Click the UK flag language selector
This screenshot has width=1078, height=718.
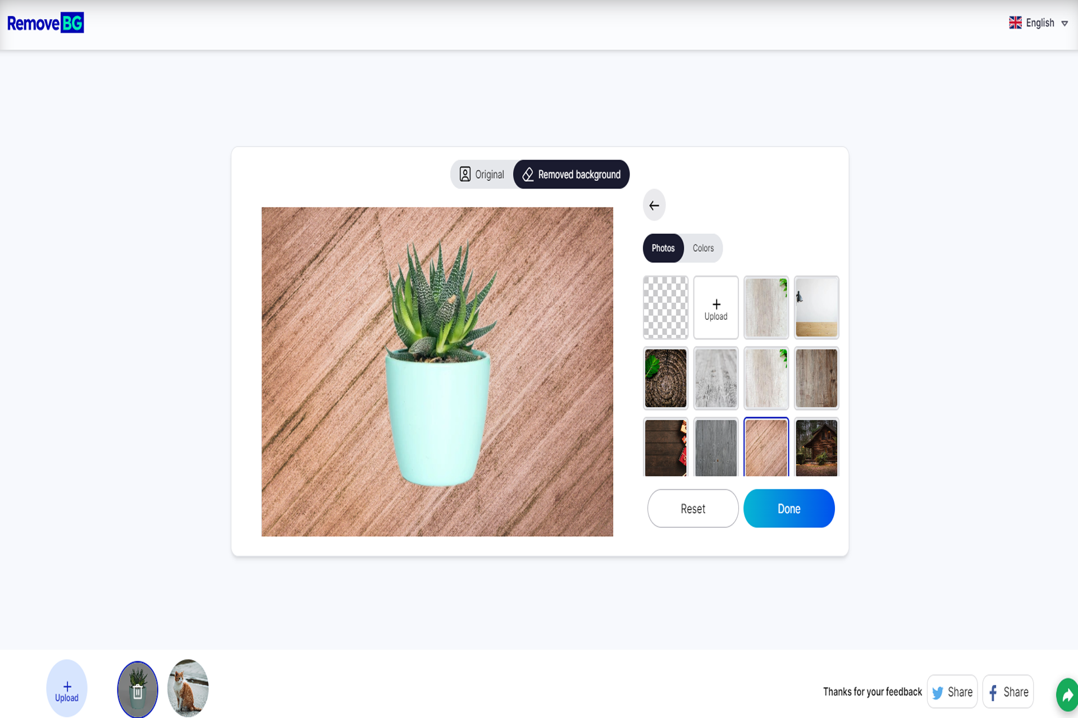[x=1015, y=23]
